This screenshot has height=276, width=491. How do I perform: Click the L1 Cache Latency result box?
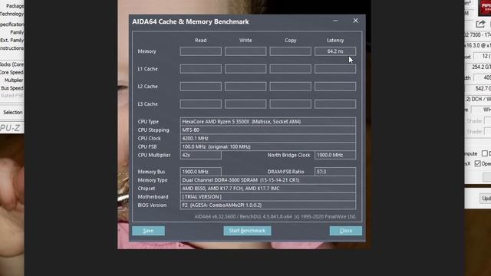[335, 69]
